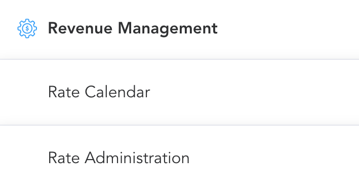Click the blue dollar-sign gear icon
359x190 pixels.
[27, 28]
